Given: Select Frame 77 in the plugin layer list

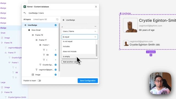Looking at the screenshot, I should [40, 40].
